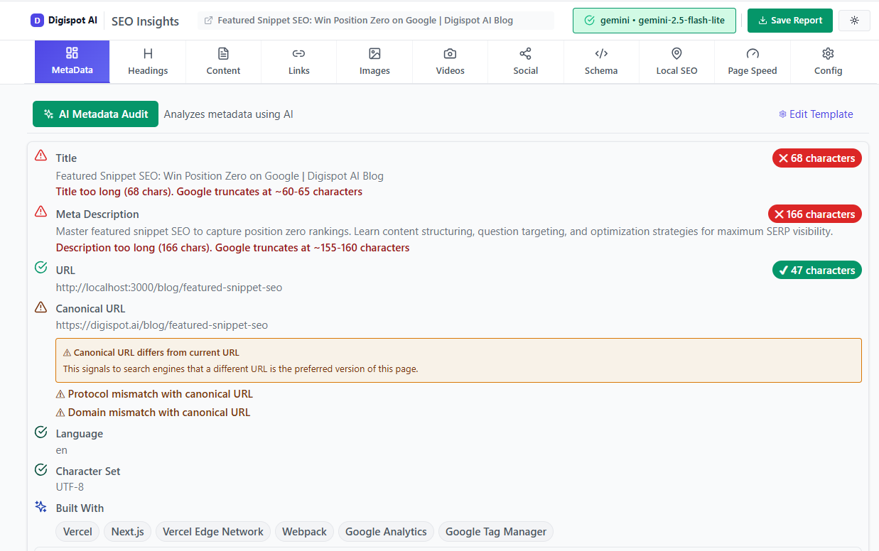Click the Language green check icon
Viewport: 879px width, 551px height.
[x=41, y=432]
